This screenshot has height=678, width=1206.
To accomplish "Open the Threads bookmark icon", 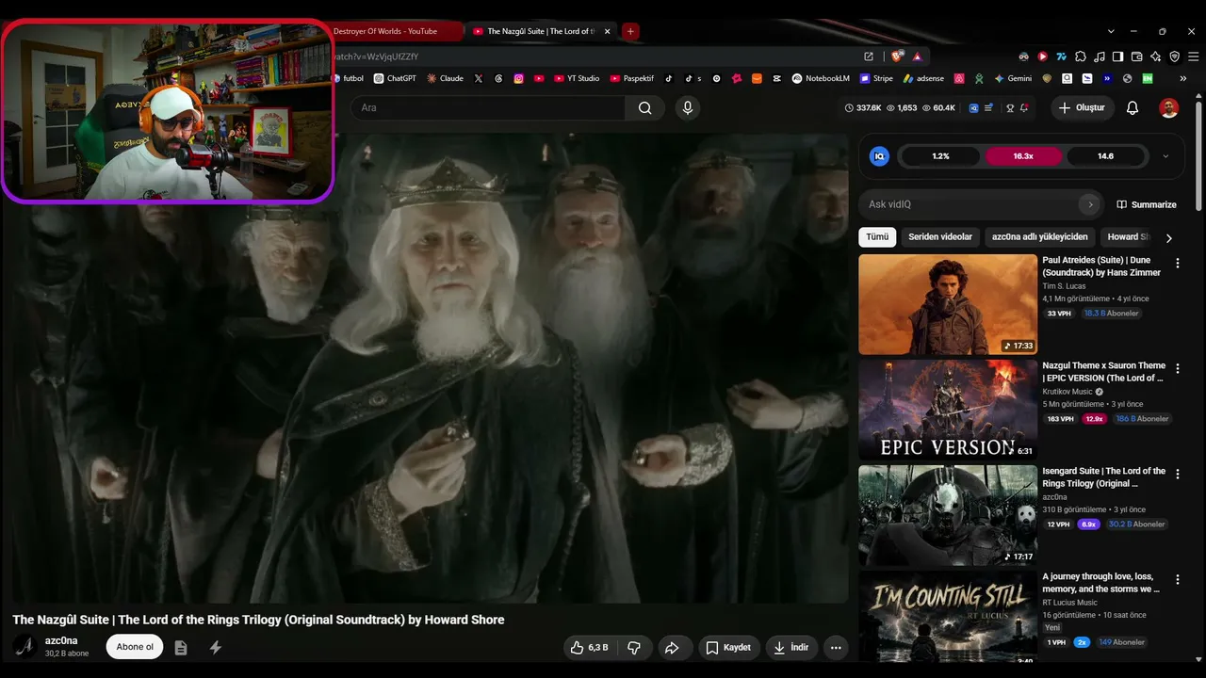I will click(x=498, y=79).
